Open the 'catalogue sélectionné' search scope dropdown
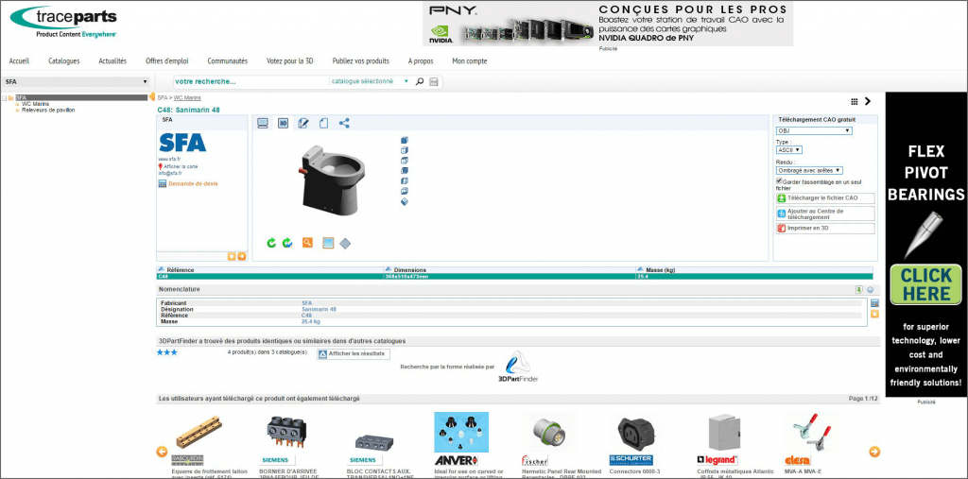This screenshot has width=968, height=479. pyautogui.click(x=370, y=81)
